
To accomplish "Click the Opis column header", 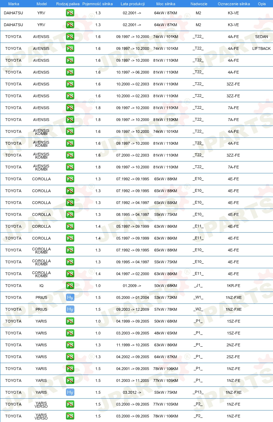I will tap(261, 4).
